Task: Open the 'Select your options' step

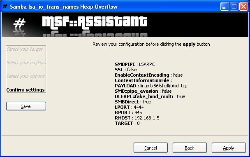Action: [x=25, y=76]
